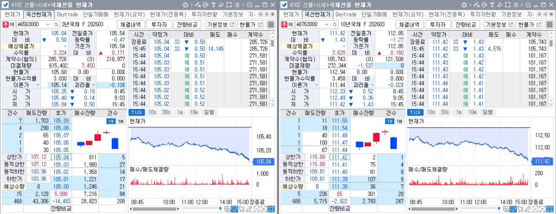Open 단일가매매 tab in left window

tap(96, 14)
